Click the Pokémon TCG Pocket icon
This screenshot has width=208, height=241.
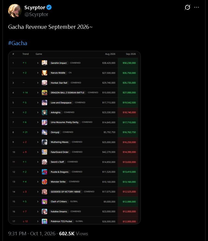click(44, 221)
